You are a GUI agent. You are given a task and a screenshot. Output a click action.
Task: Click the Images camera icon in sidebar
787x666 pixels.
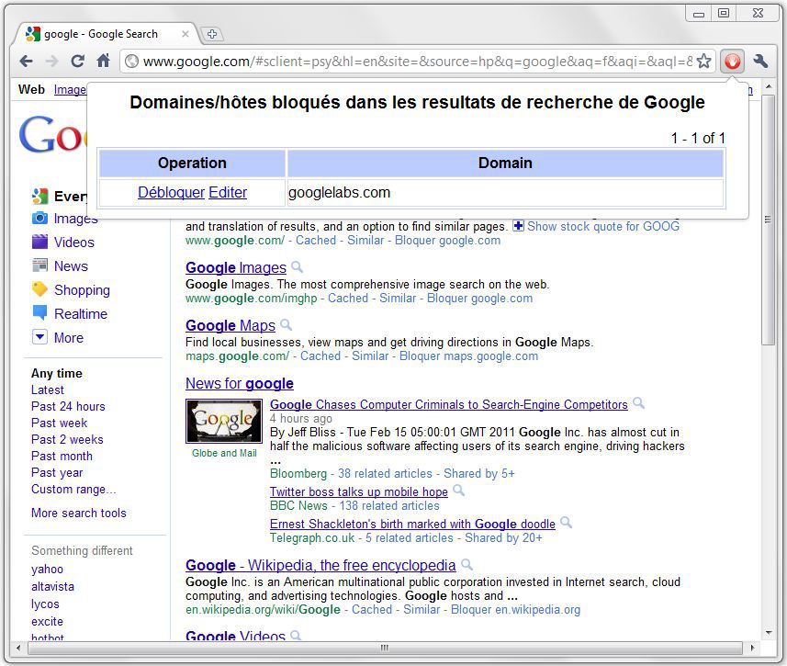click(39, 219)
